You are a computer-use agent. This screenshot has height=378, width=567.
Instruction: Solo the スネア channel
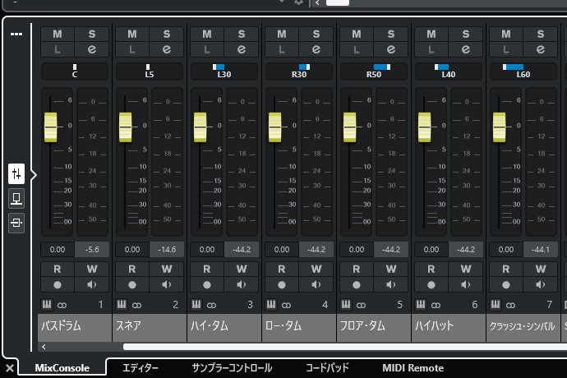coord(167,34)
